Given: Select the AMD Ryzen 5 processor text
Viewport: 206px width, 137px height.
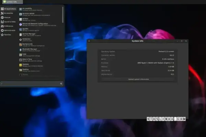Looking at the screenshot, I should [x=156, y=63].
